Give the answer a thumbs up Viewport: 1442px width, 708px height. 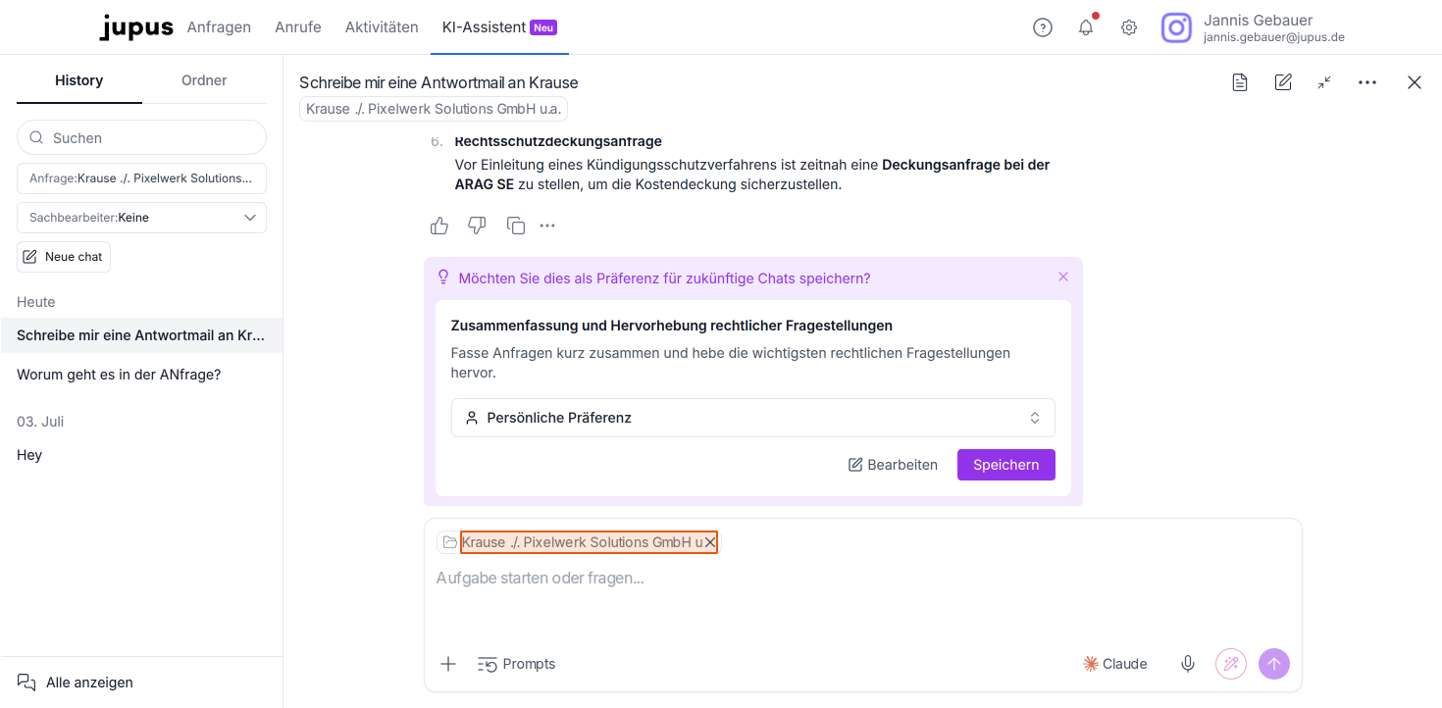[439, 226]
